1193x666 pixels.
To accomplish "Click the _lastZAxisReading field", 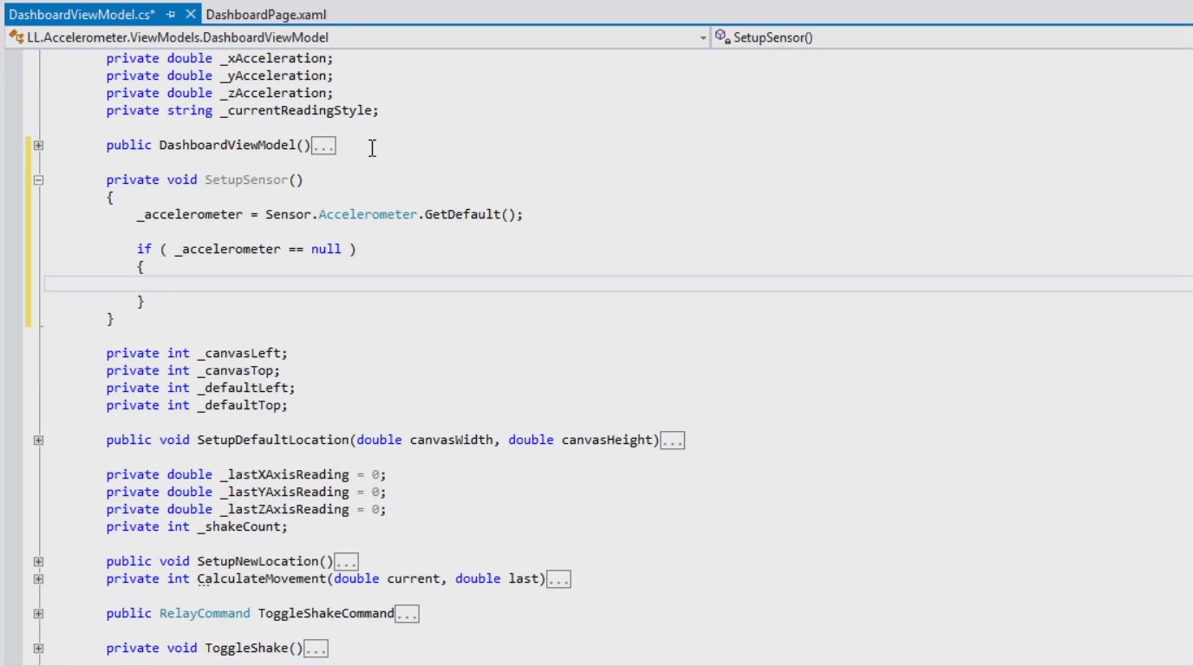I will (284, 509).
